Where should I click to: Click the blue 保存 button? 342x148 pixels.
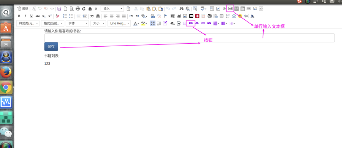(x=51, y=46)
